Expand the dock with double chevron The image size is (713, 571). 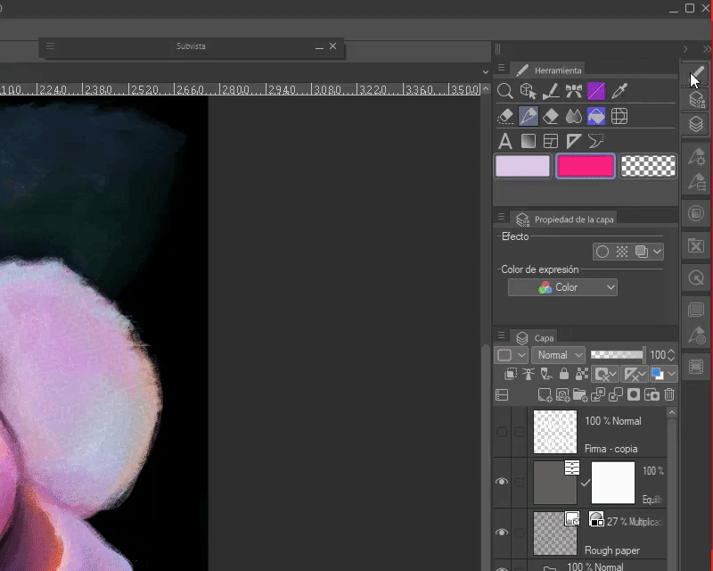pyautogui.click(x=707, y=49)
